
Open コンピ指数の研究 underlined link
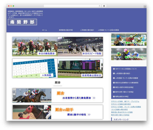pos(119,109)
